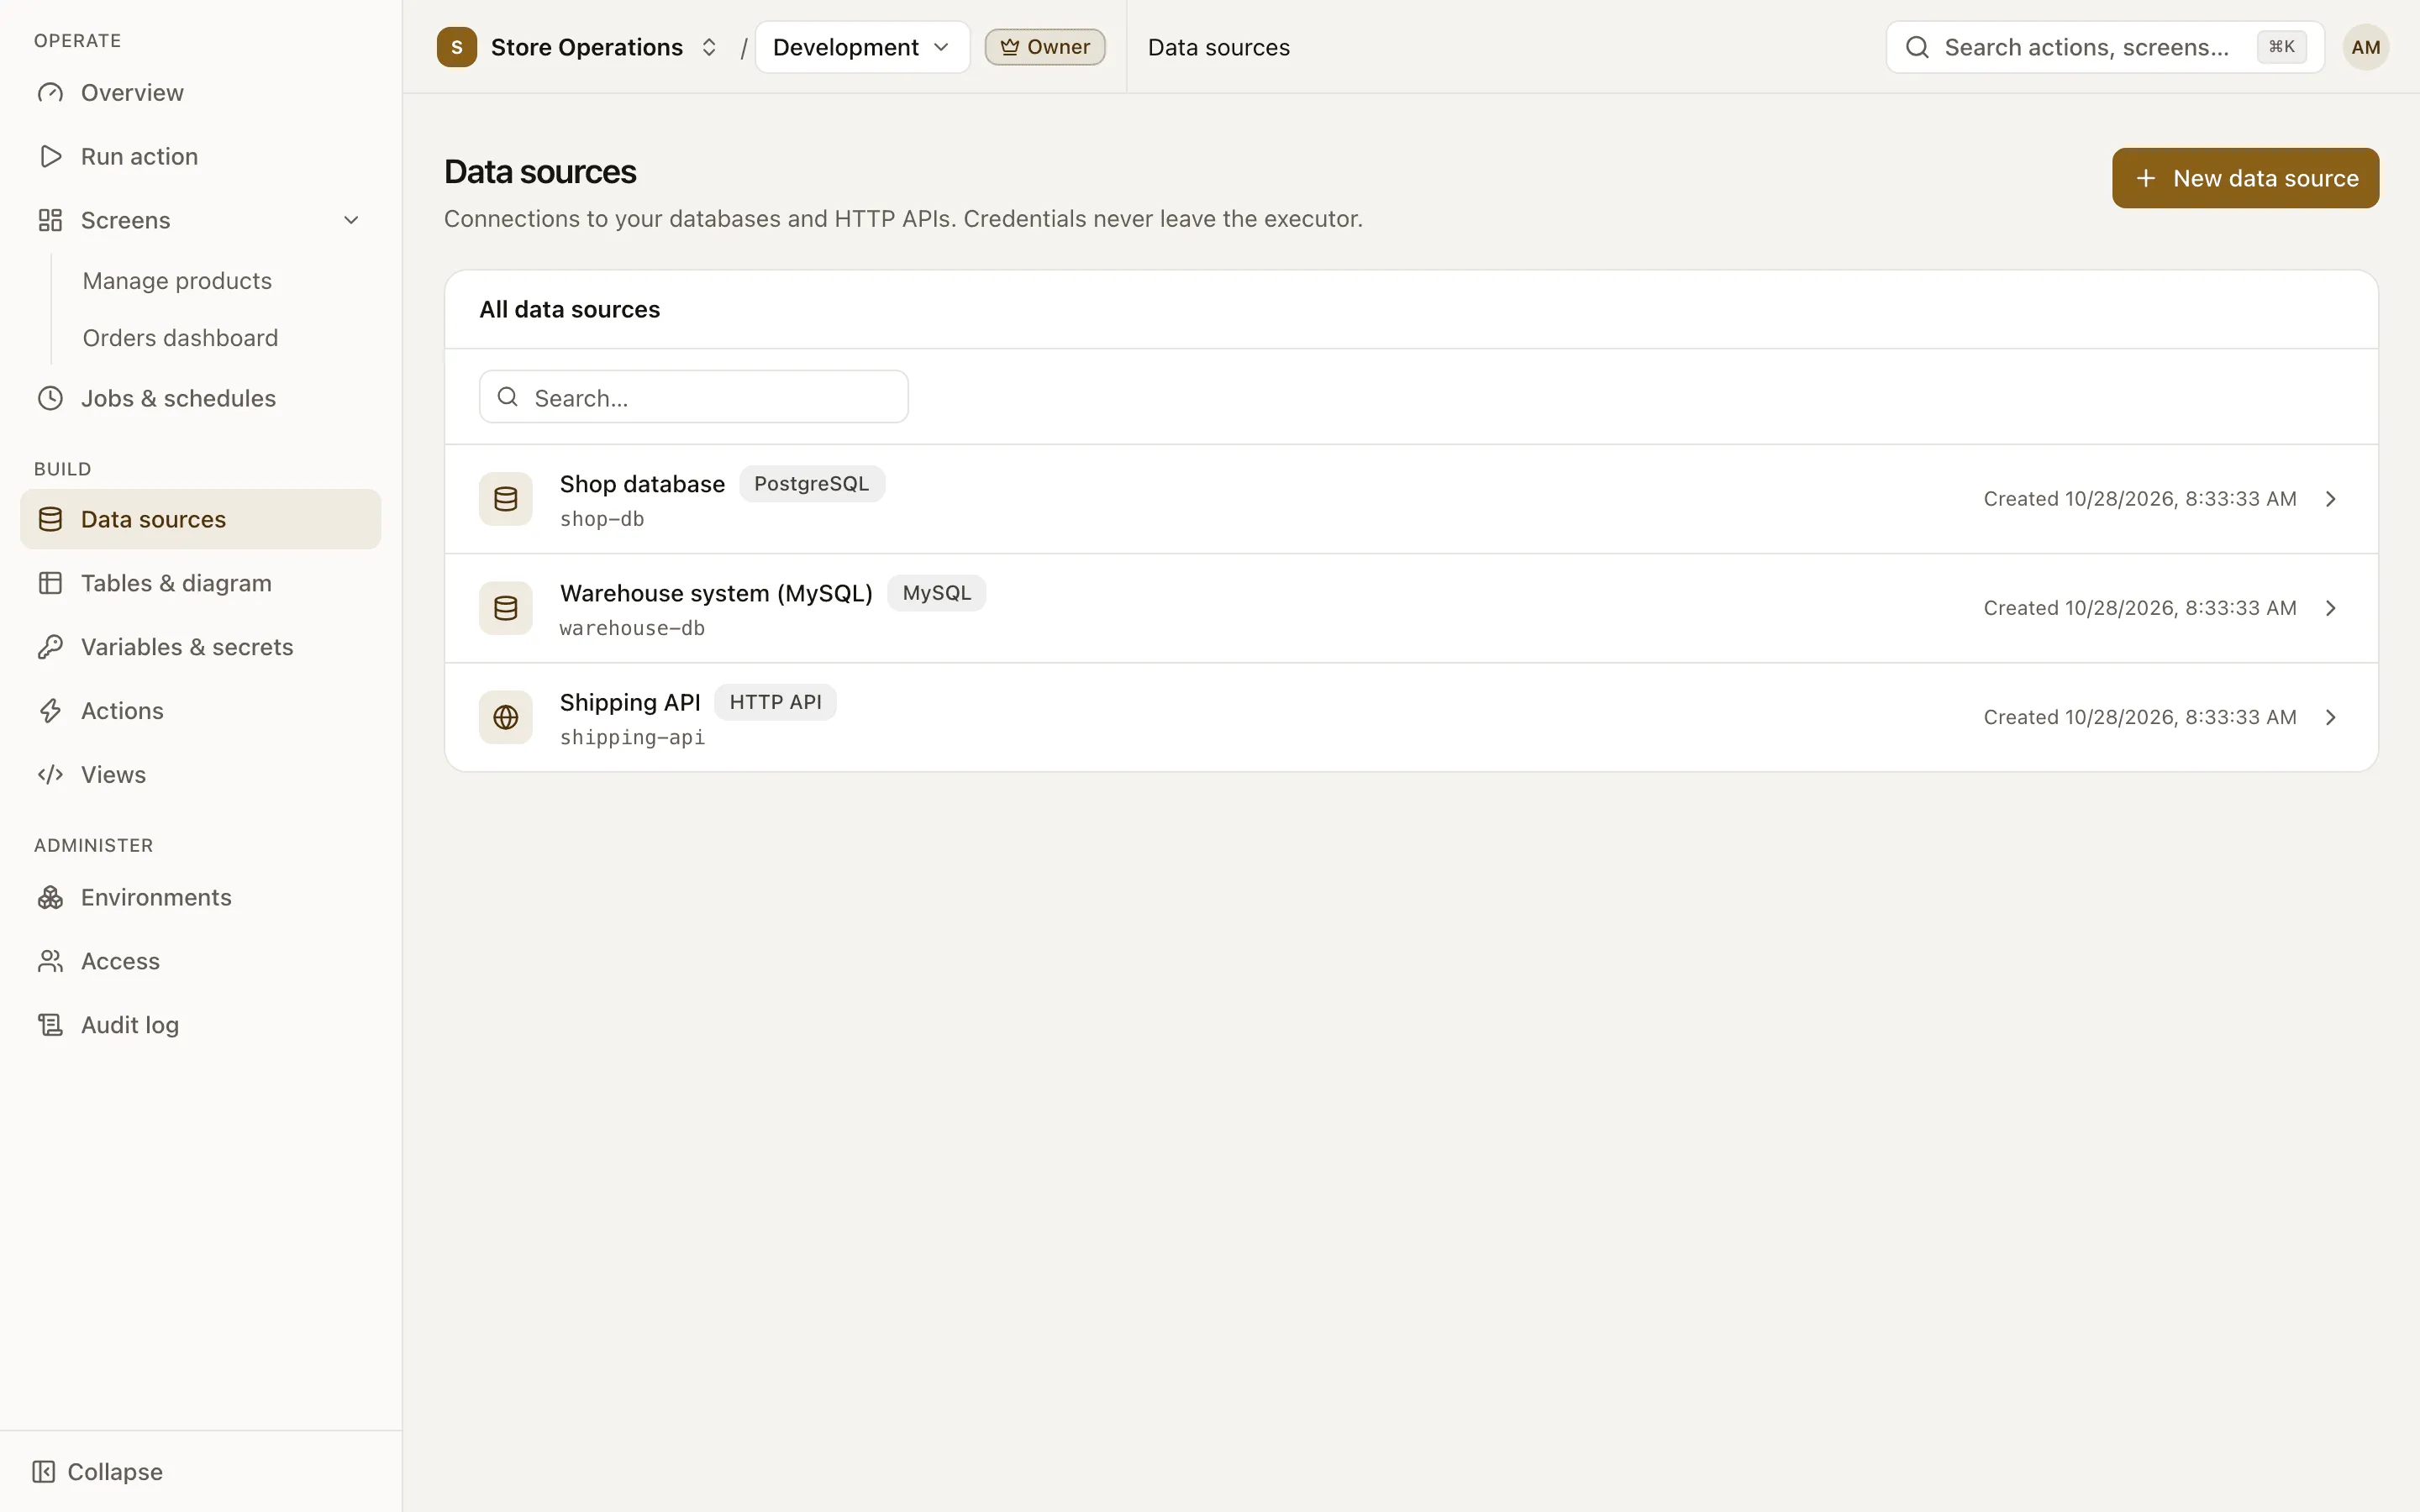Click the data sources Search field
The width and height of the screenshot is (2420, 1512).
(694, 397)
